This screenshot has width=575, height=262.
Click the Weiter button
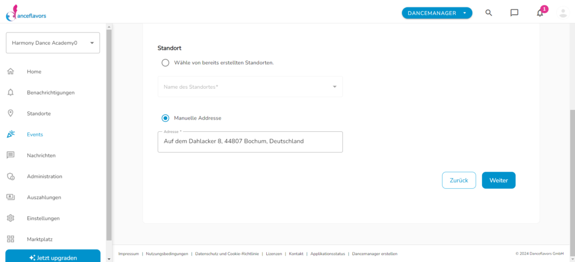498,180
